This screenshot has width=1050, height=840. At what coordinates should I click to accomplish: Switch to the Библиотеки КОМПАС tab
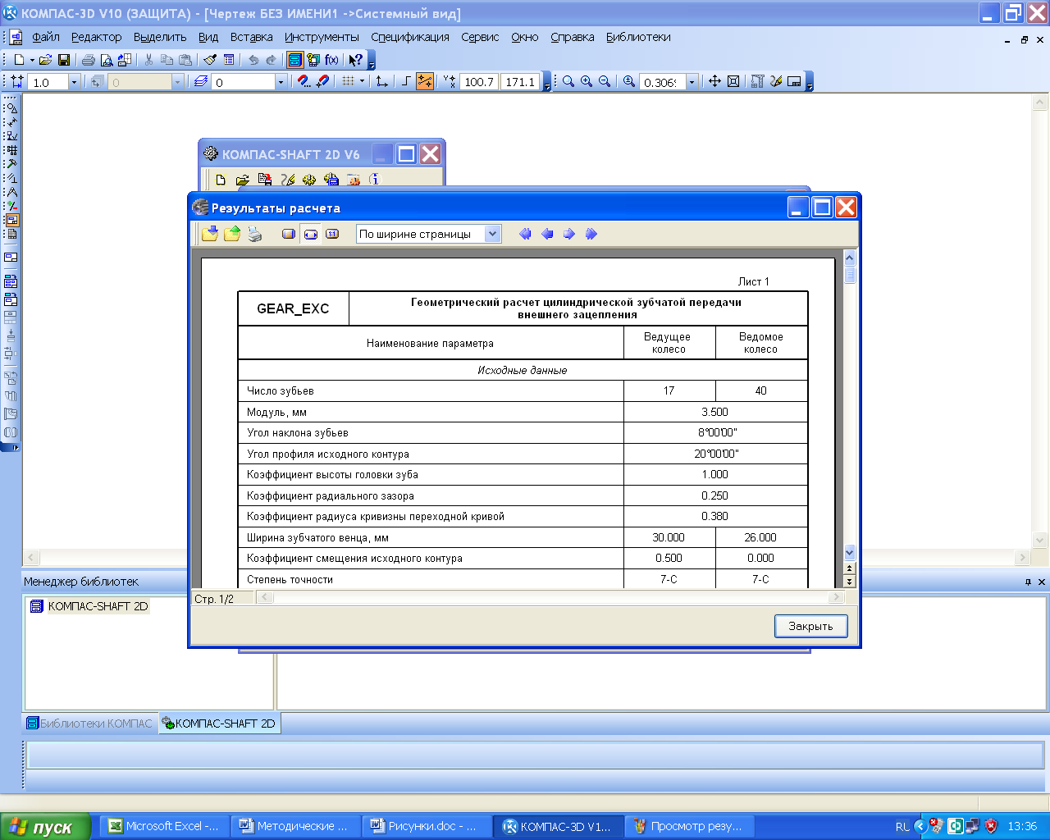[x=89, y=724]
